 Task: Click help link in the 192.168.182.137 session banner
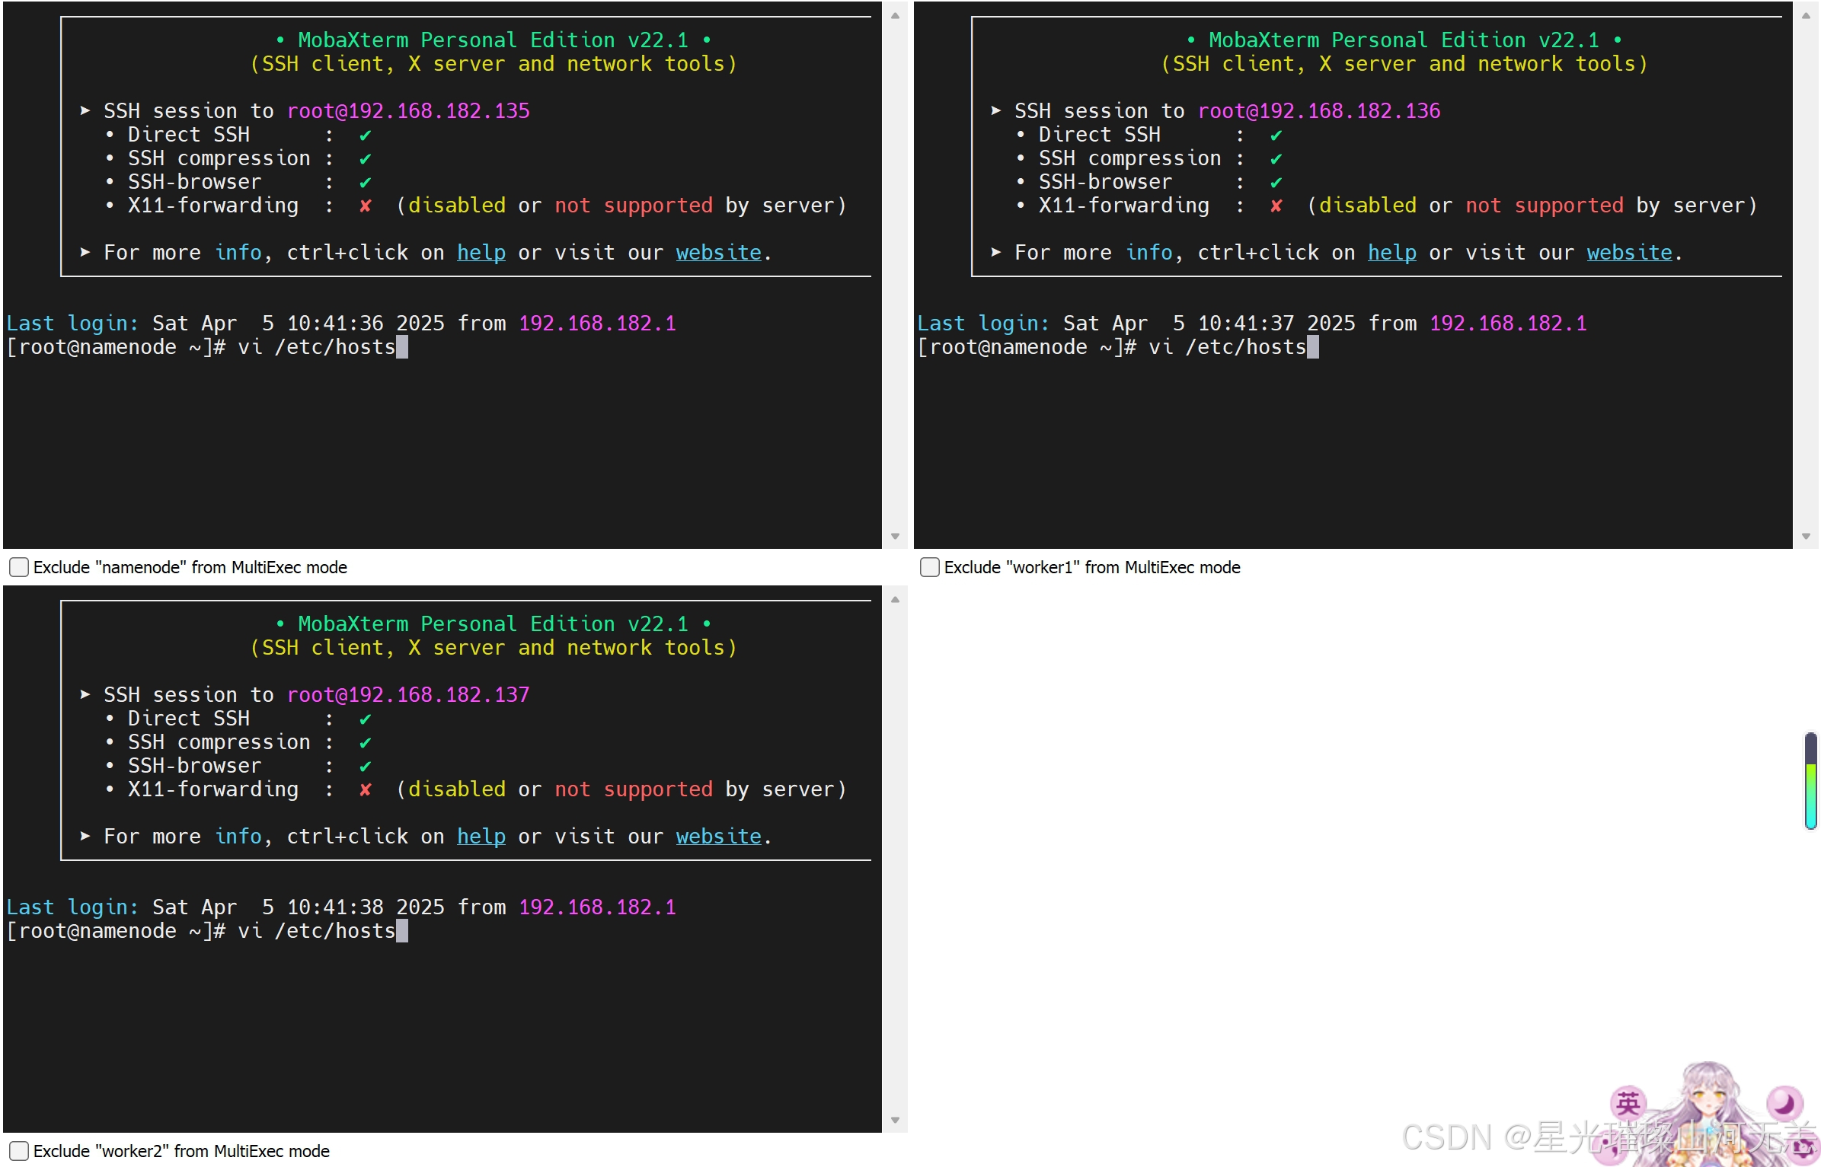[481, 837]
